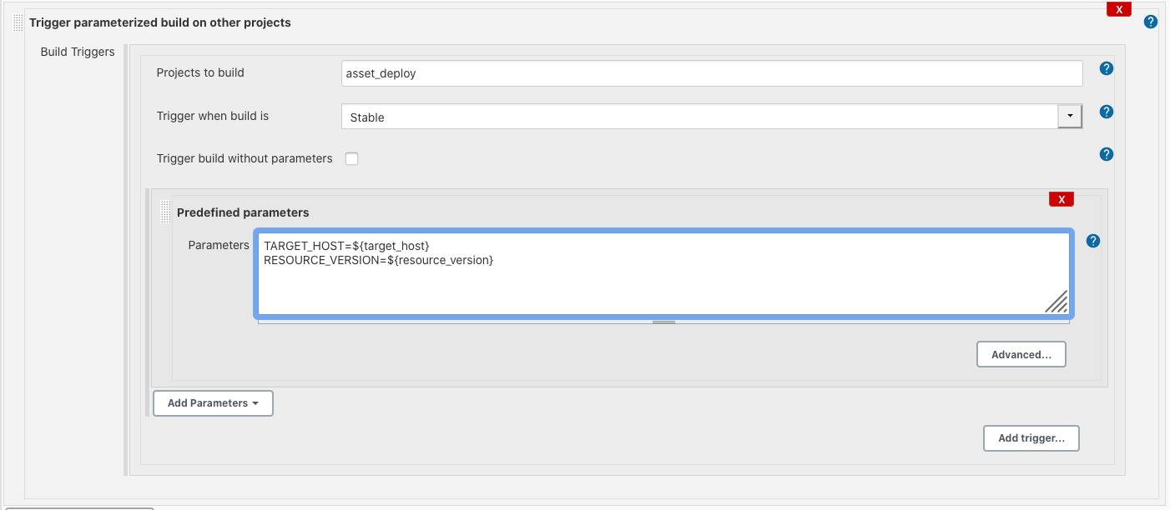The image size is (1170, 510).
Task: Click the help icon at the top right
Action: point(1151,21)
